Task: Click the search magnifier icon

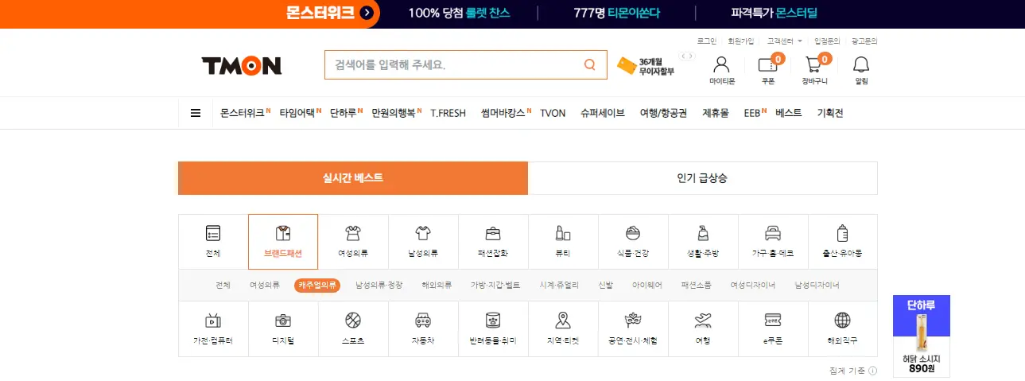Action: pyautogui.click(x=590, y=65)
